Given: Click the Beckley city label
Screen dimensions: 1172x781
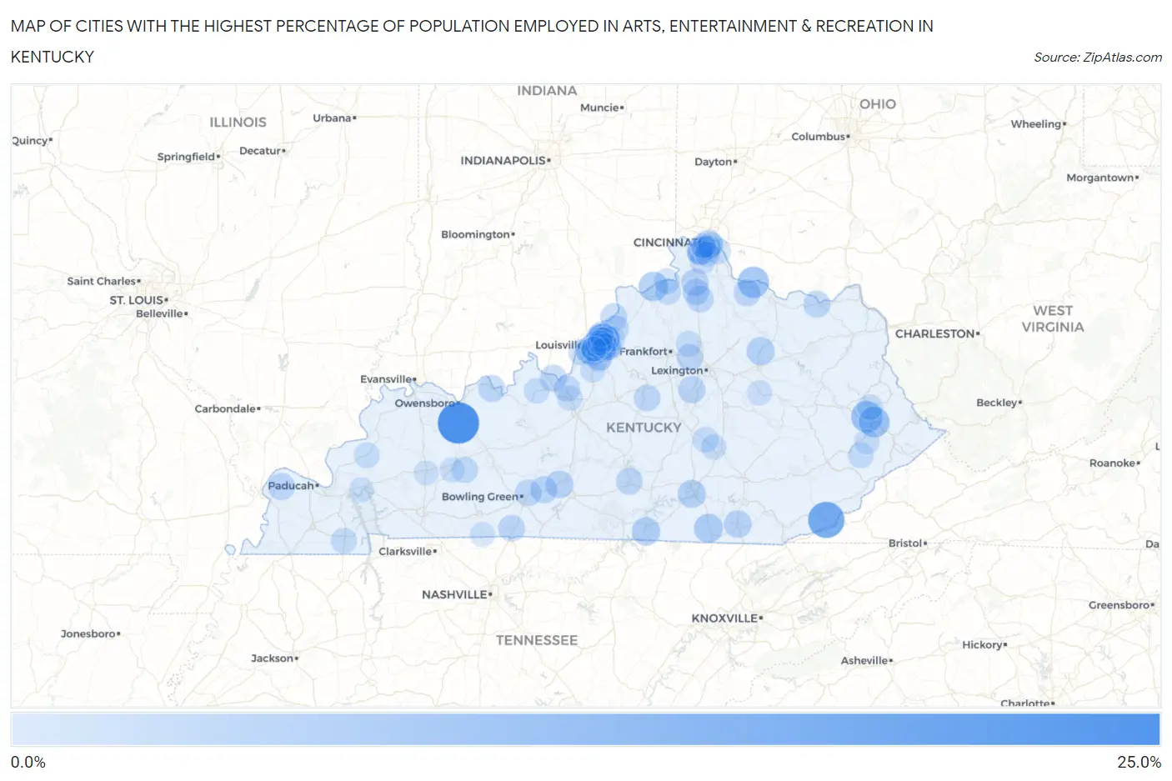Looking at the screenshot, I should coord(997,403).
